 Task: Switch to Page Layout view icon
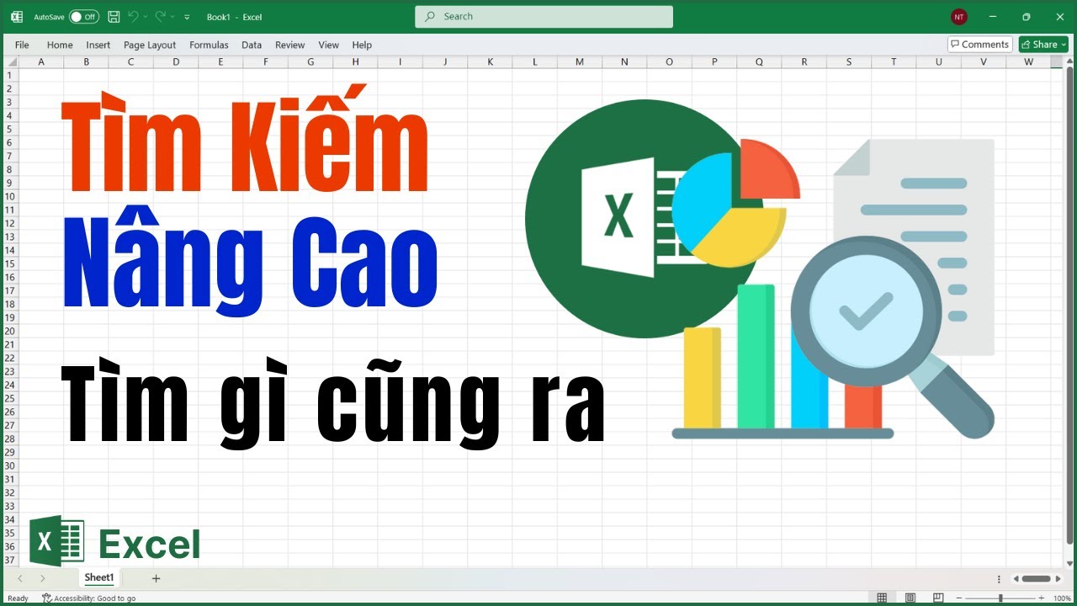(x=910, y=598)
